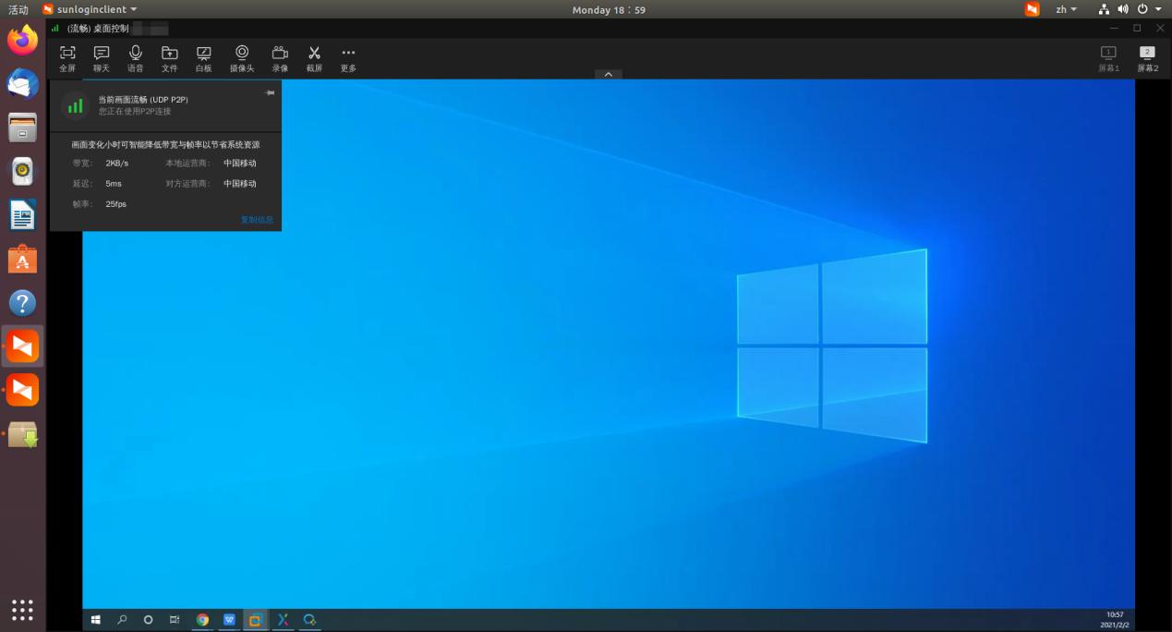Viewport: 1172px width, 632px height.
Task: Open Cortana on the remote taskbar
Action: (x=148, y=619)
